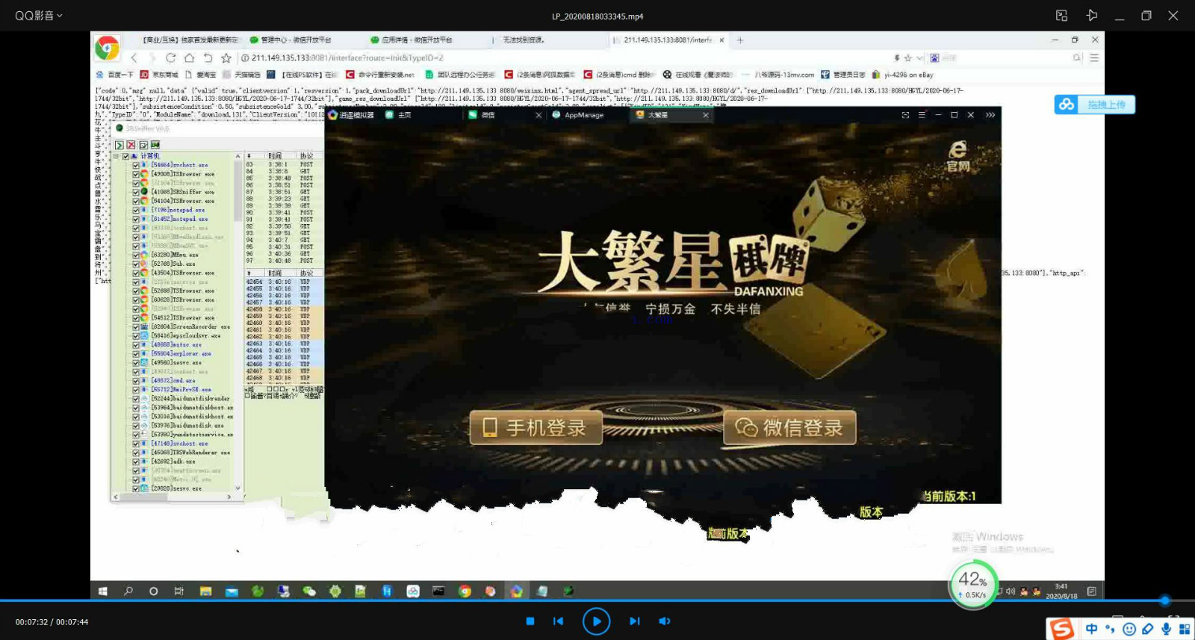Click the circular play button
The width and height of the screenshot is (1195, 640).
coord(596,621)
